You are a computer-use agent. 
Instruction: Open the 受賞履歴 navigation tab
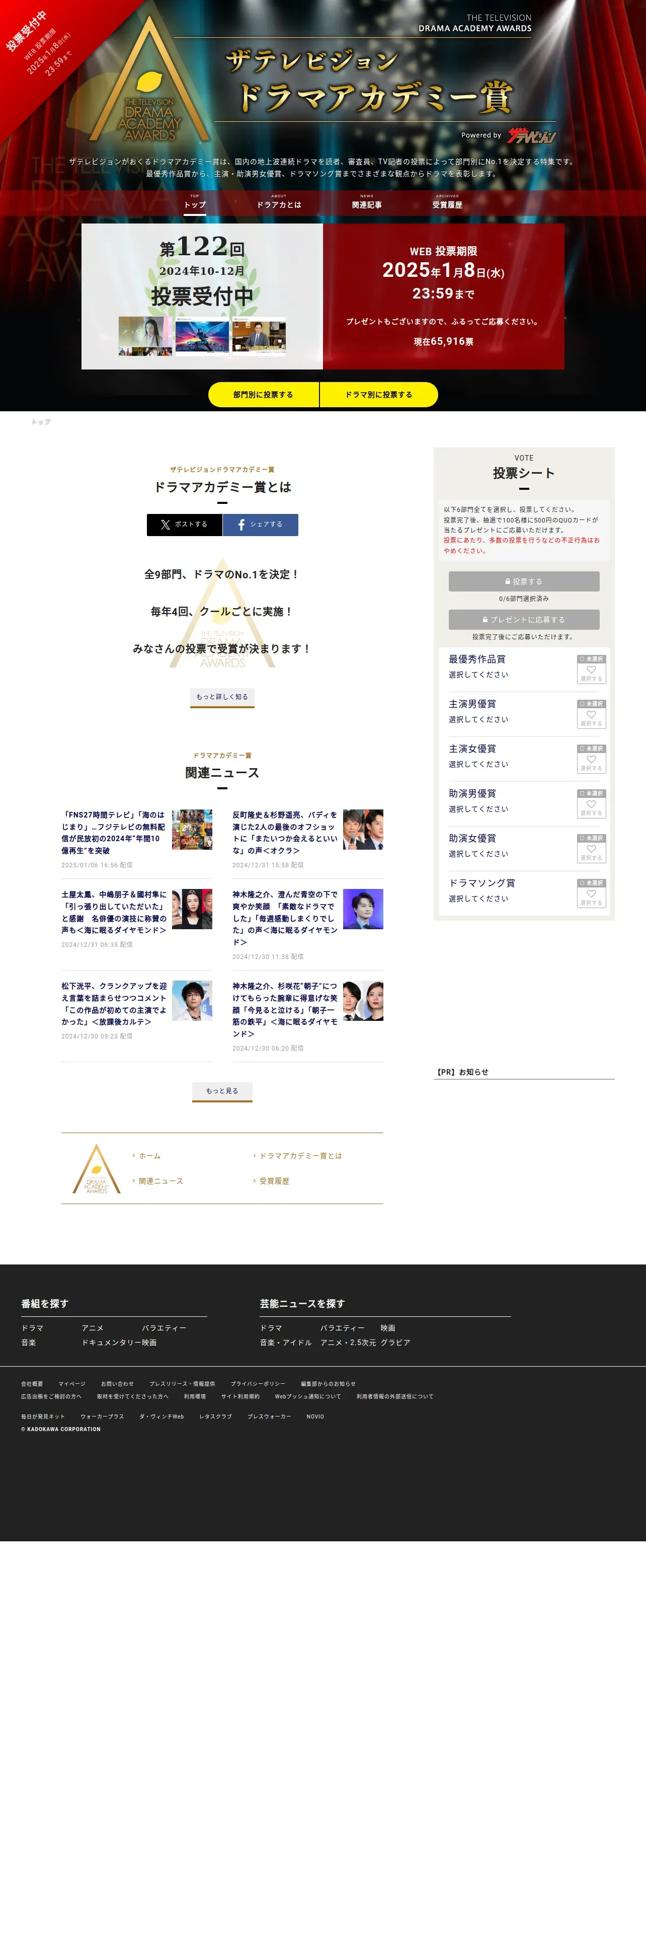tap(447, 203)
